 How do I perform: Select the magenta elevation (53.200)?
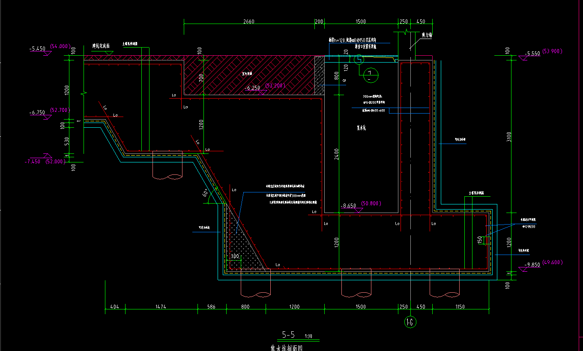[275, 85]
